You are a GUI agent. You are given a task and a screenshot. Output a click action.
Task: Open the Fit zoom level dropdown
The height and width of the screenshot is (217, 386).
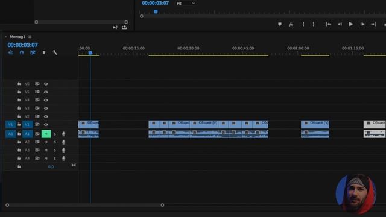[x=186, y=3]
